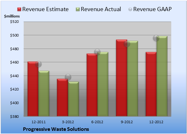Click the '$460' axis value
Viewport: 187px width, 134px height.
15,62
